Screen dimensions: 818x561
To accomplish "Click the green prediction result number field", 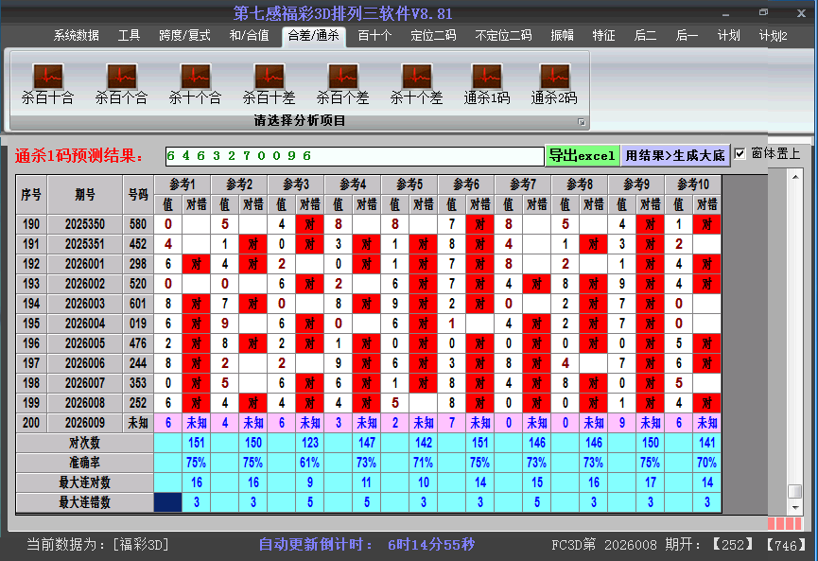I will (353, 155).
